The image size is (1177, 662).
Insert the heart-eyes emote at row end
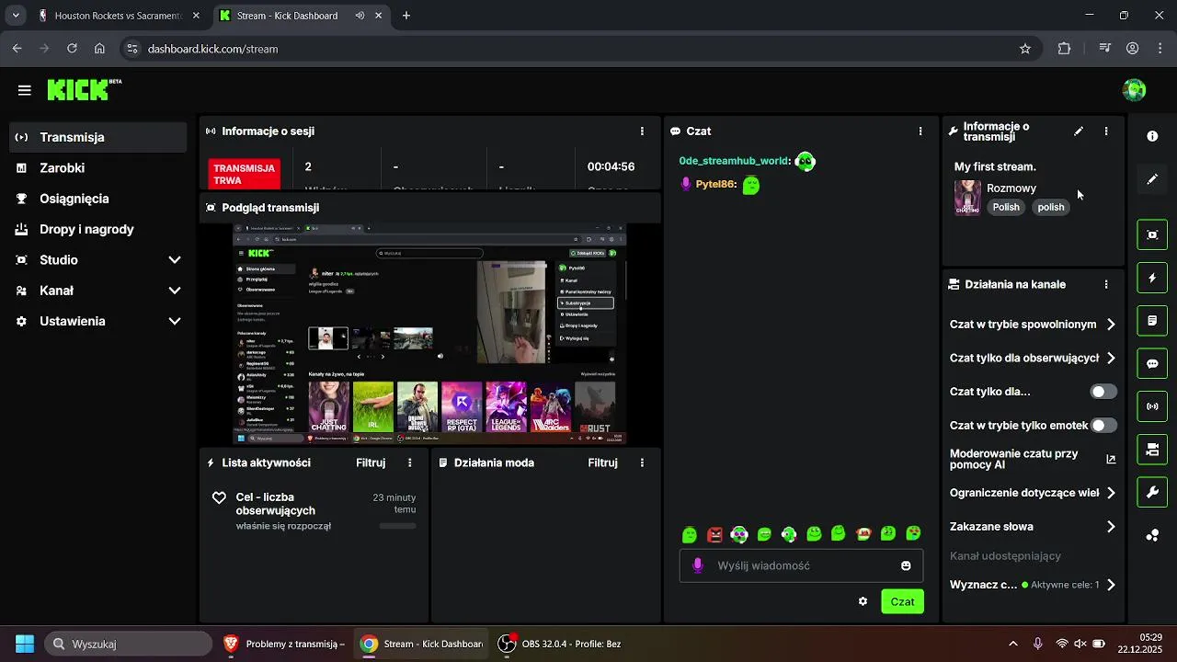[913, 533]
